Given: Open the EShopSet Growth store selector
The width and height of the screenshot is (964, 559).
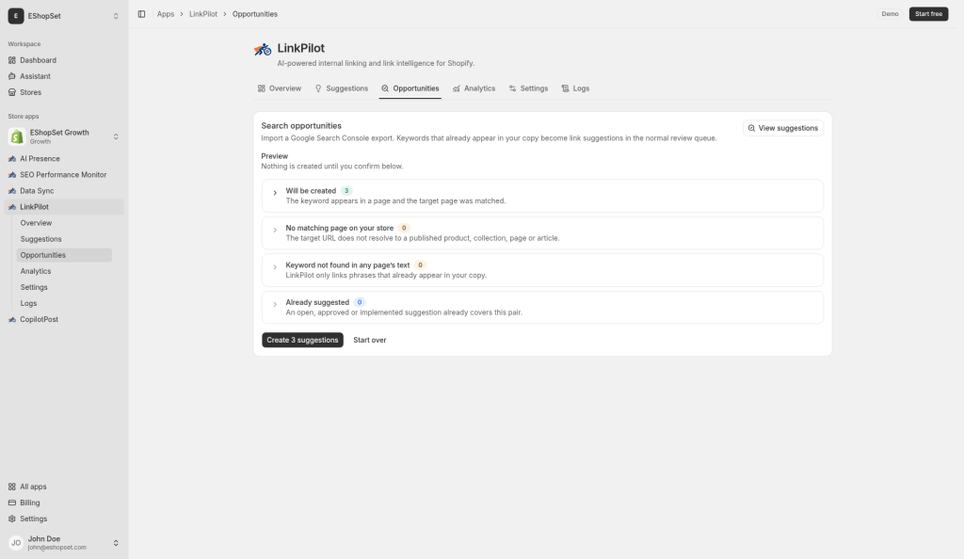Looking at the screenshot, I should (64, 136).
